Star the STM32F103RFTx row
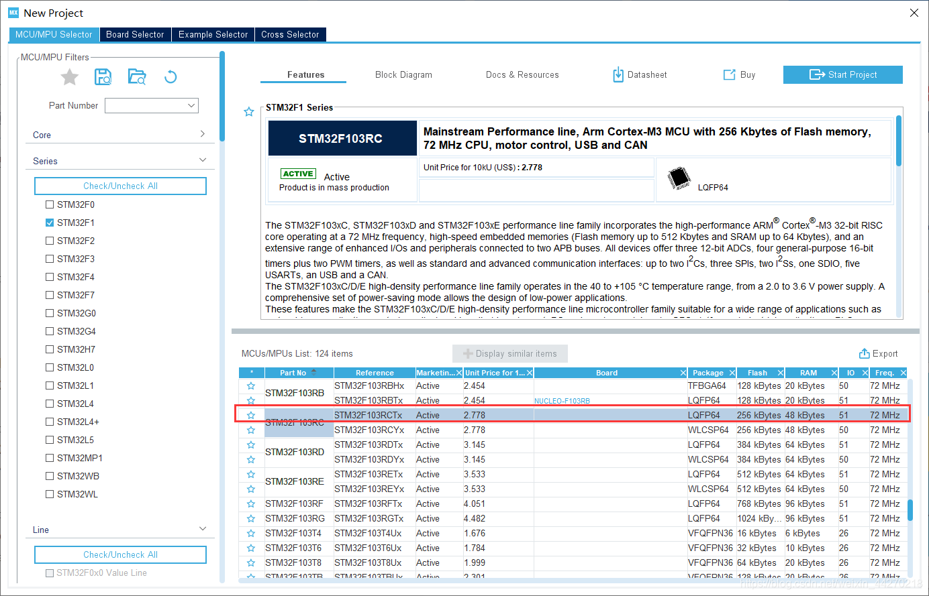 pyautogui.click(x=251, y=504)
